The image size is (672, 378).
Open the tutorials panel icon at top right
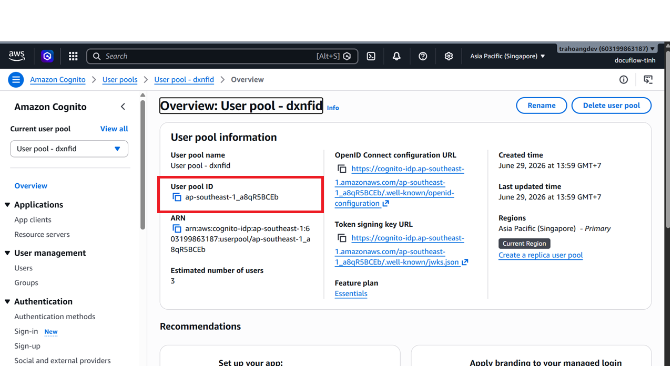tap(648, 80)
